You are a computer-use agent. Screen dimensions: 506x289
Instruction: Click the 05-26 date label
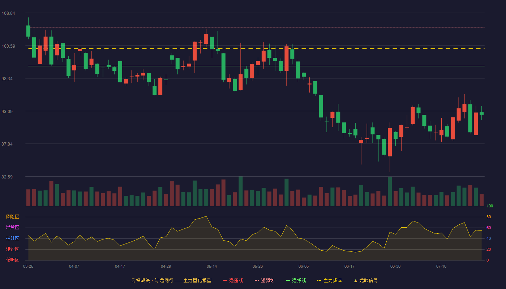point(258,266)
